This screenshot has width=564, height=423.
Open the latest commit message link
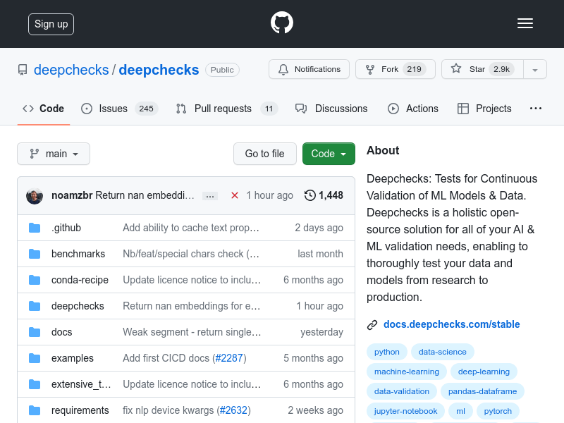click(145, 195)
